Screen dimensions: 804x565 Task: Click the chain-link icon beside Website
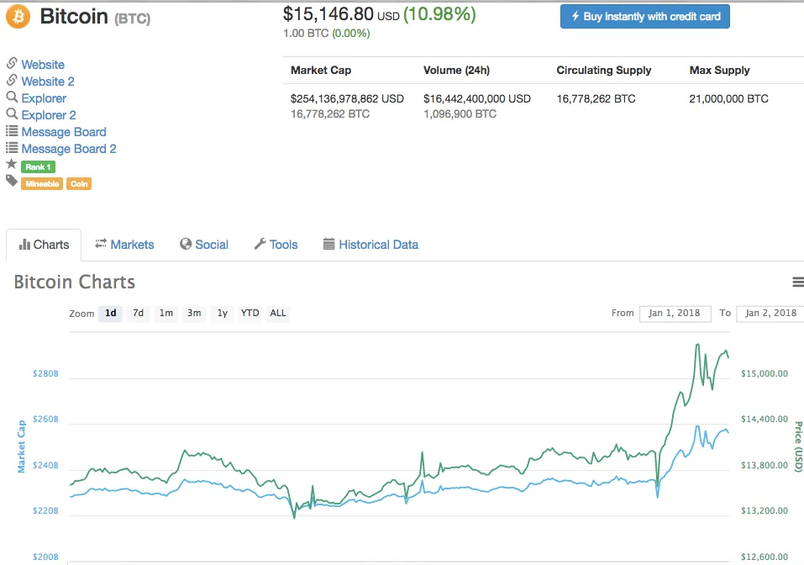click(x=12, y=63)
